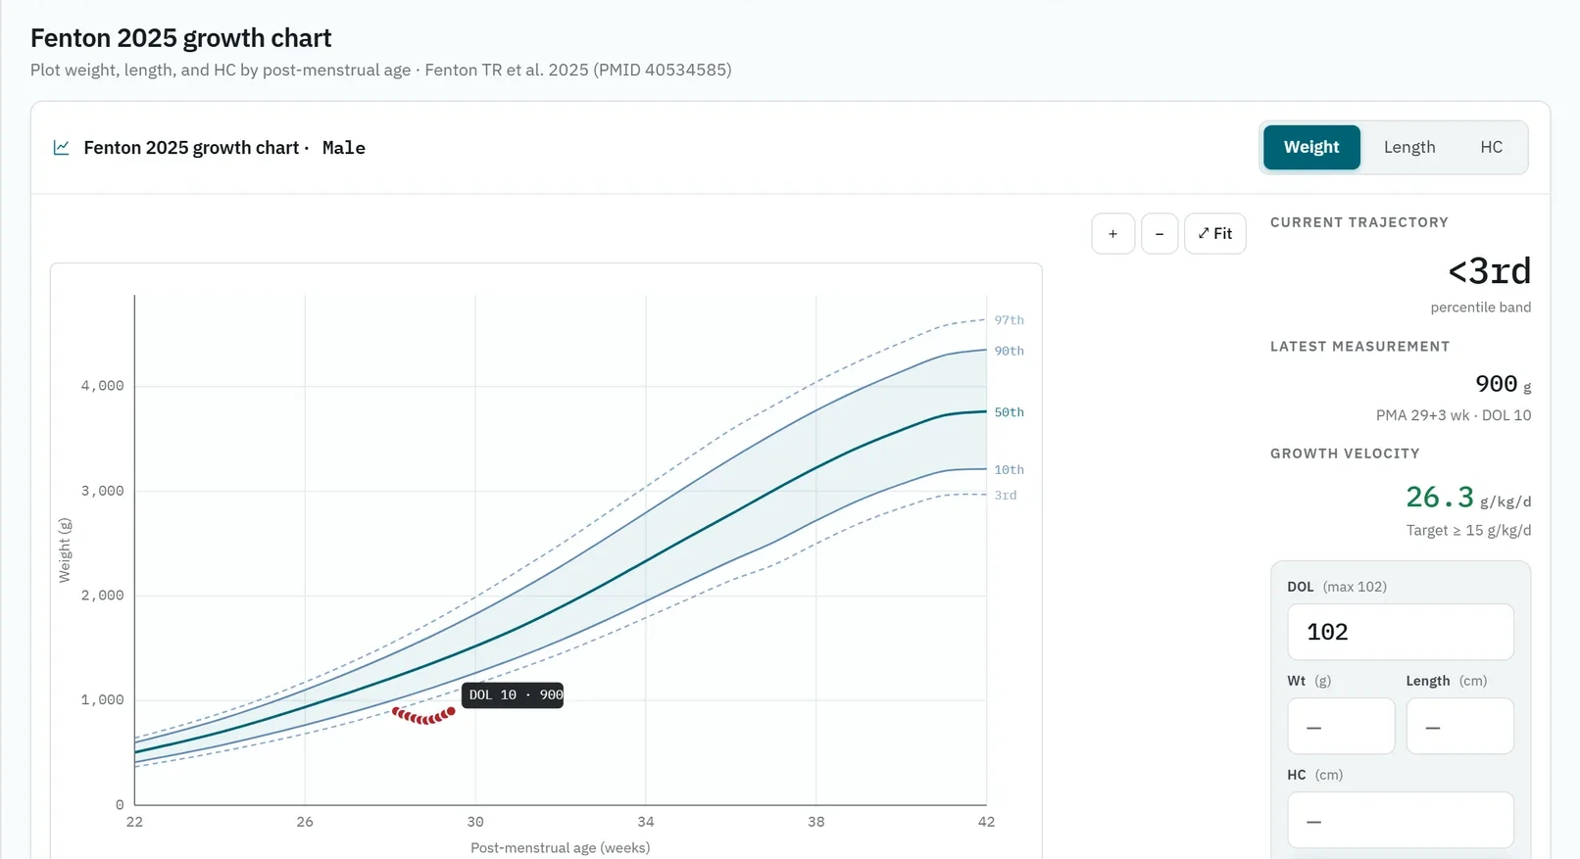Zoom out with the minus button
The height and width of the screenshot is (859, 1580).
1160,233
